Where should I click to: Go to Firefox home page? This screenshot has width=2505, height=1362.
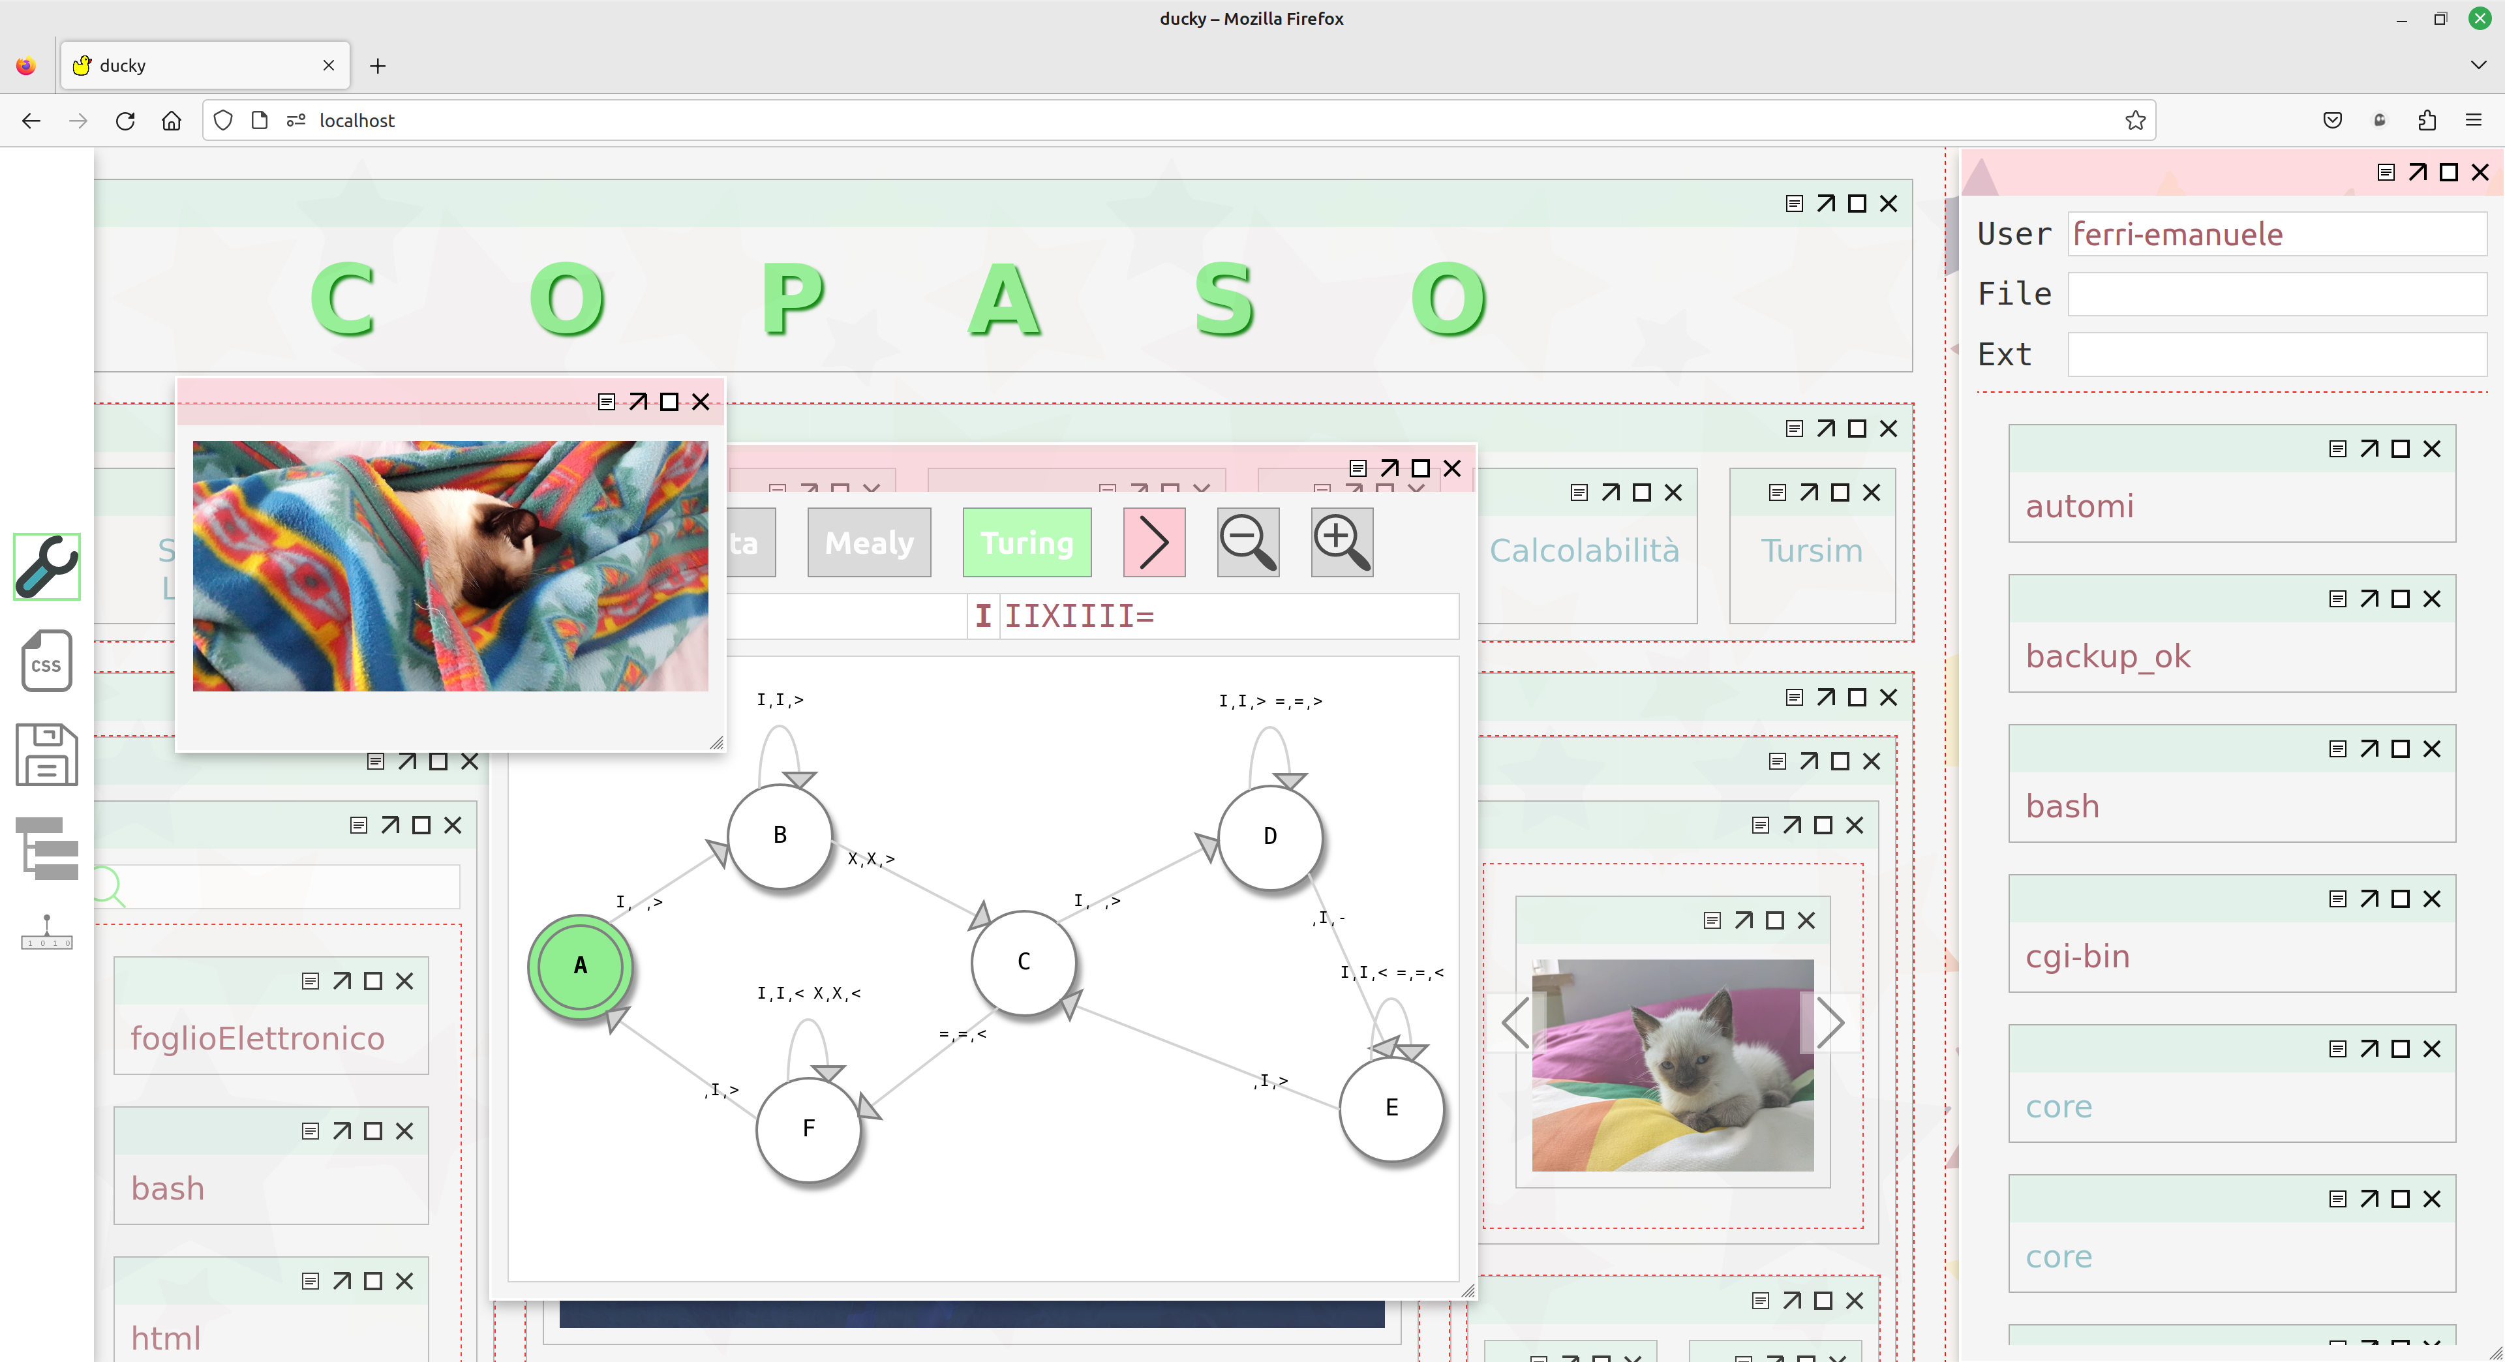tap(171, 121)
